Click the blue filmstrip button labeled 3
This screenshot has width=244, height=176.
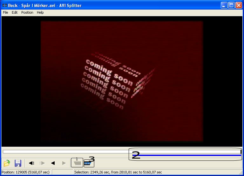89,163
